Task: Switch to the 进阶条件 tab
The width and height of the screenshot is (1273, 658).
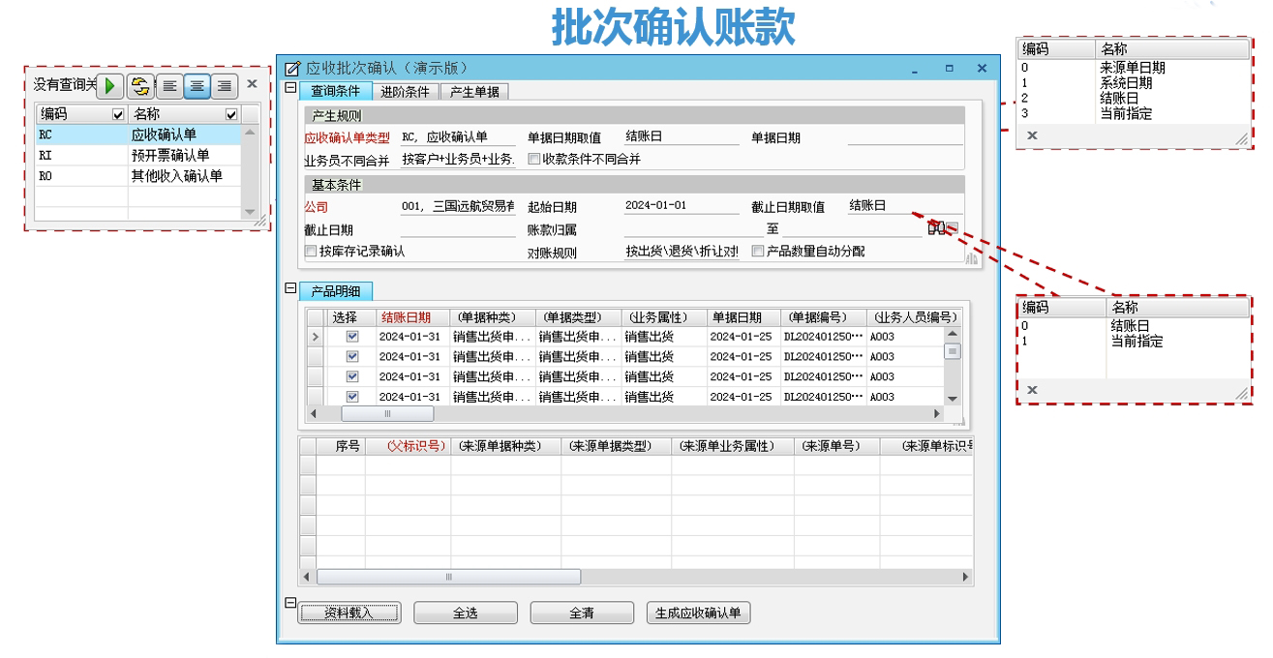Action: pos(405,92)
